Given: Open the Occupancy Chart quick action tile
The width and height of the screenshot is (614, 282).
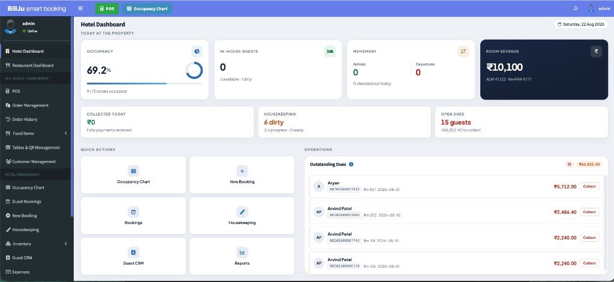Looking at the screenshot, I should point(134,175).
